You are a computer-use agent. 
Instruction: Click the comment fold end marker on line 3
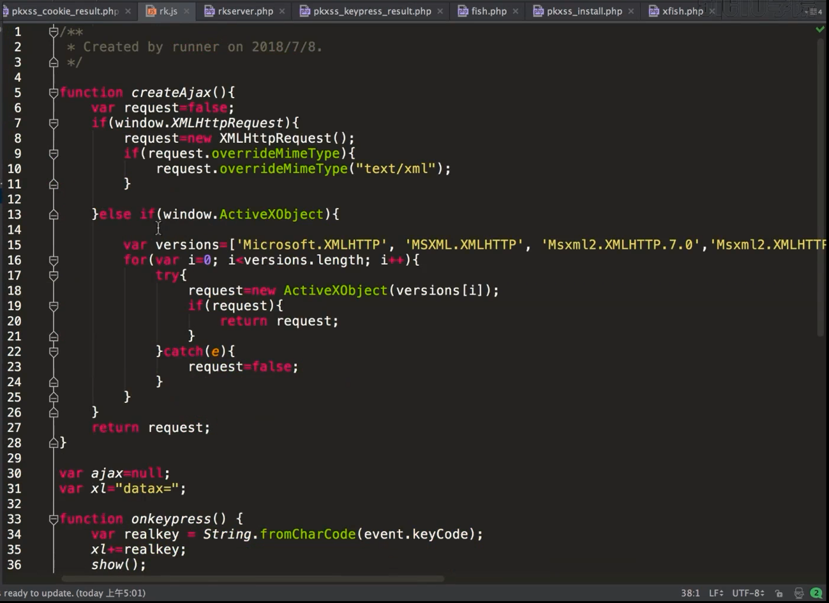(54, 62)
